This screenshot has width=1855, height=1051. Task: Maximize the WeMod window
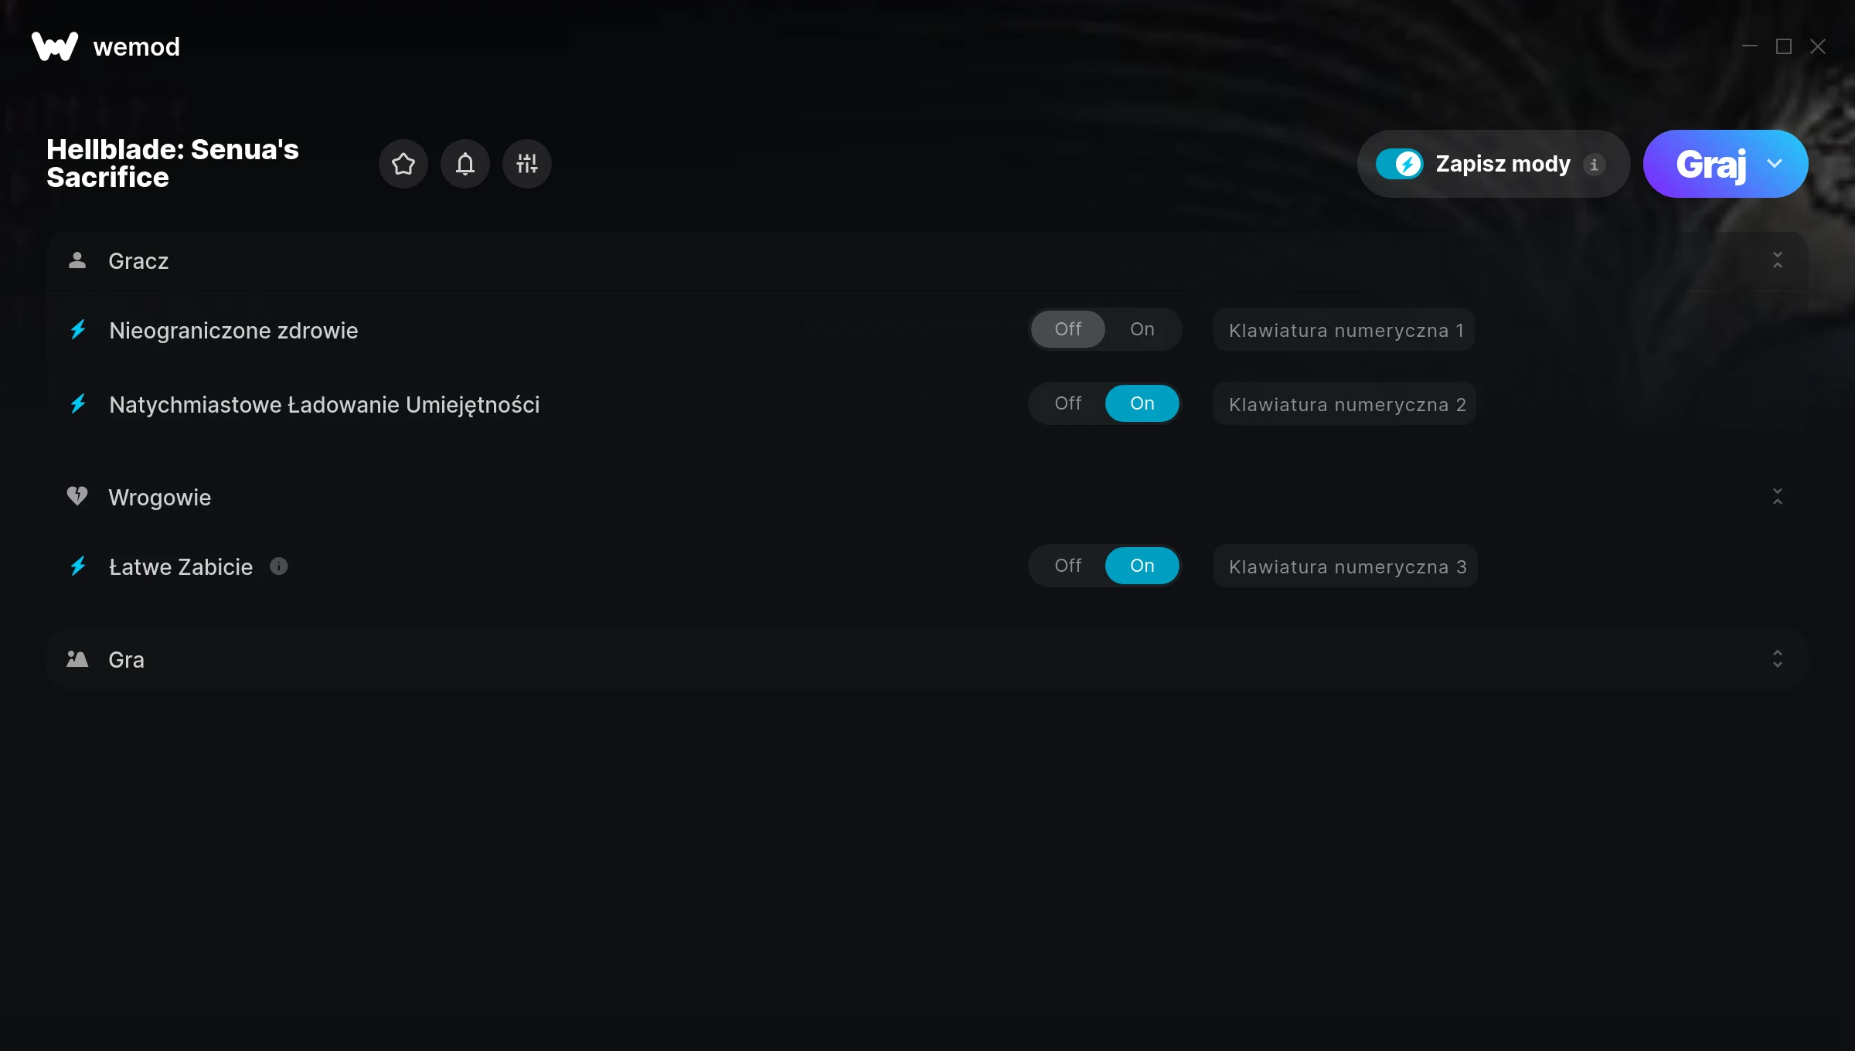pos(1784,46)
